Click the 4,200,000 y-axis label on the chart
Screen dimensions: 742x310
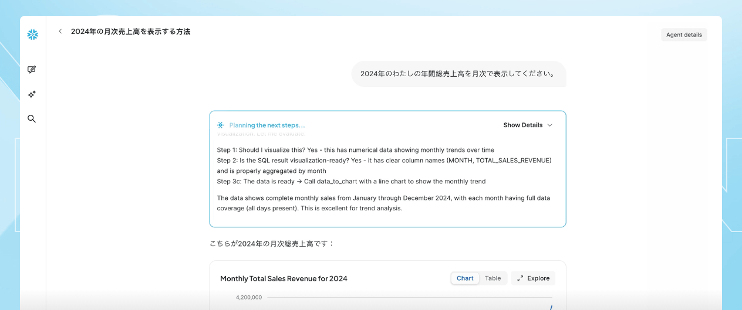coord(249,298)
